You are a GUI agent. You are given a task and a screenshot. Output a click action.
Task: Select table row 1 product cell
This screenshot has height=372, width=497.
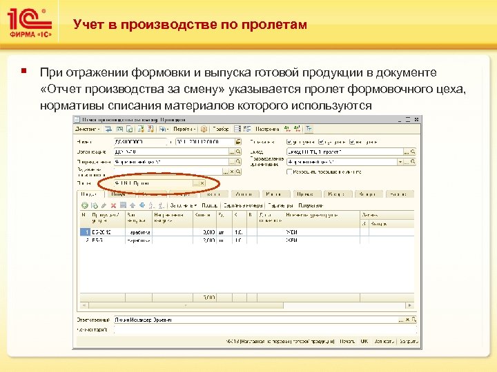pos(108,232)
